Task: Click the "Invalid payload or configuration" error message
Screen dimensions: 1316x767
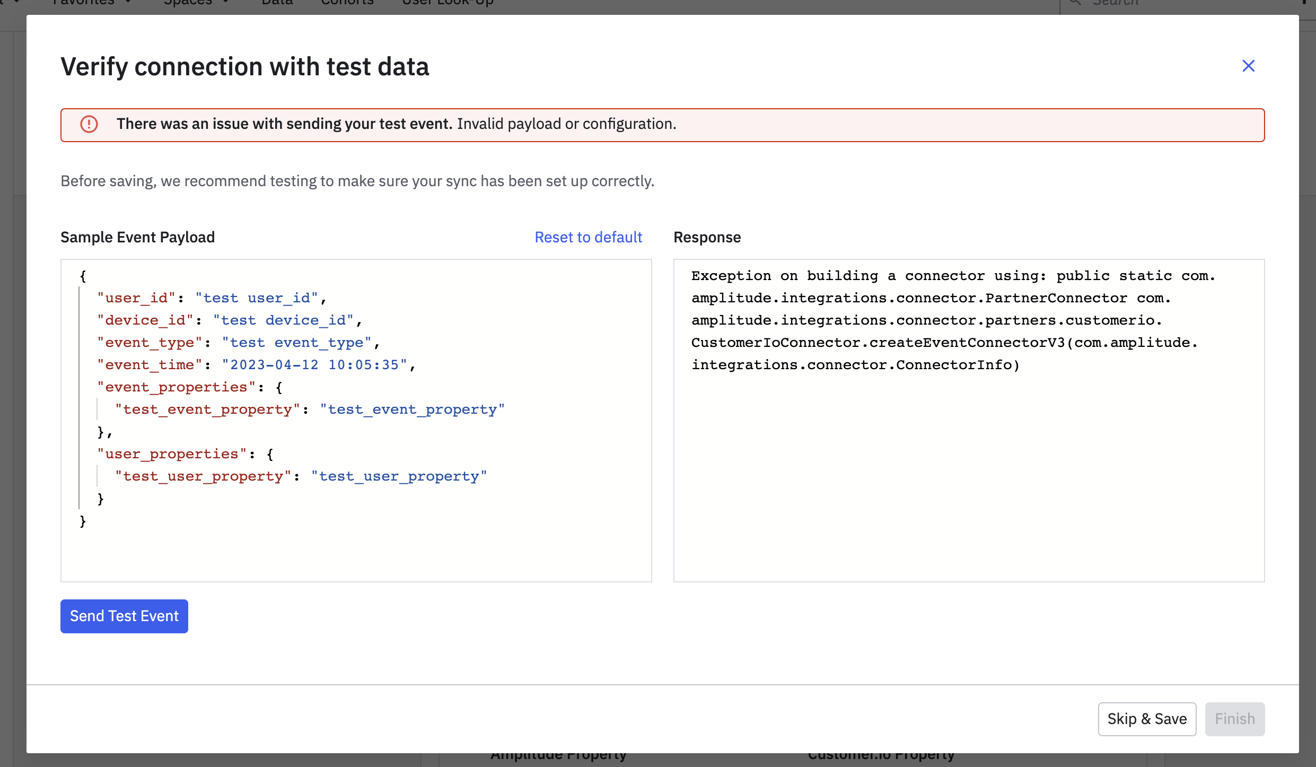Action: click(566, 124)
